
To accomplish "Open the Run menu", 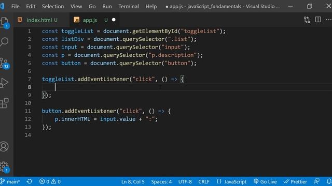I will click(x=107, y=7).
